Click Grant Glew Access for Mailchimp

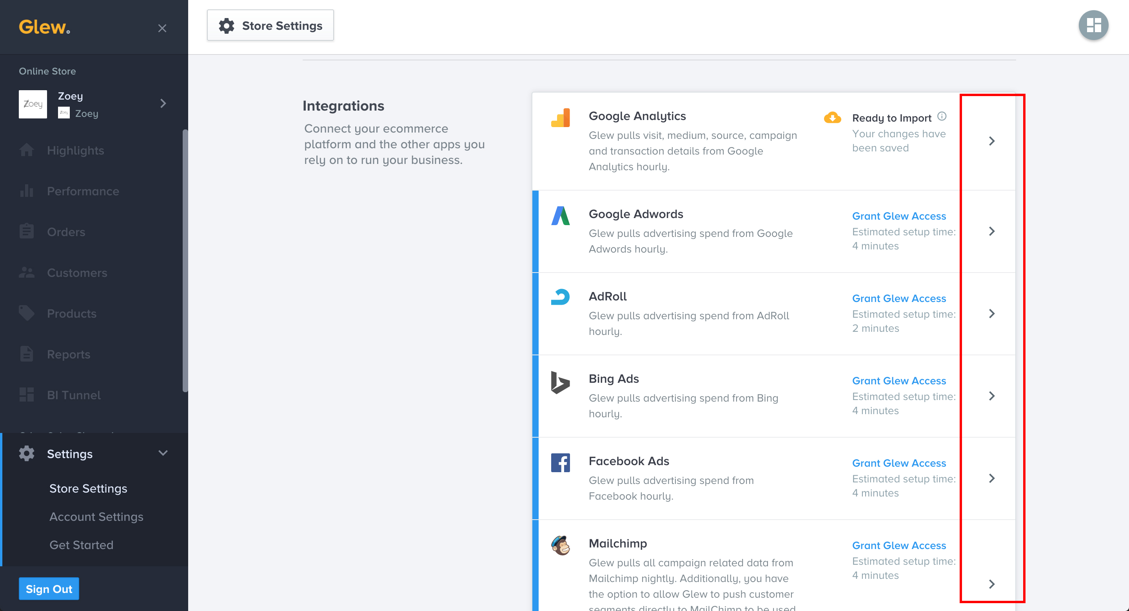(x=898, y=546)
